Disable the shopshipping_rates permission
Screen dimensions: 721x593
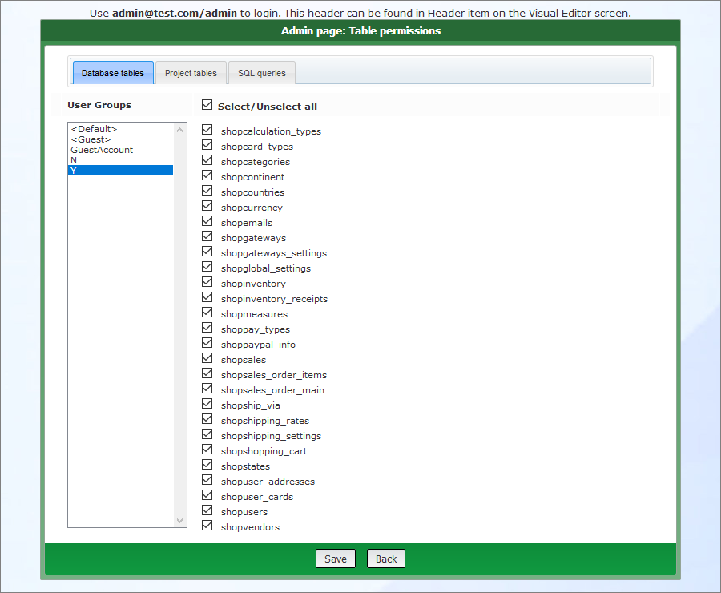(x=207, y=420)
